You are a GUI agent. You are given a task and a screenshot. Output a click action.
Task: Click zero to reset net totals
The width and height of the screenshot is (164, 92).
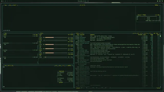63,66
